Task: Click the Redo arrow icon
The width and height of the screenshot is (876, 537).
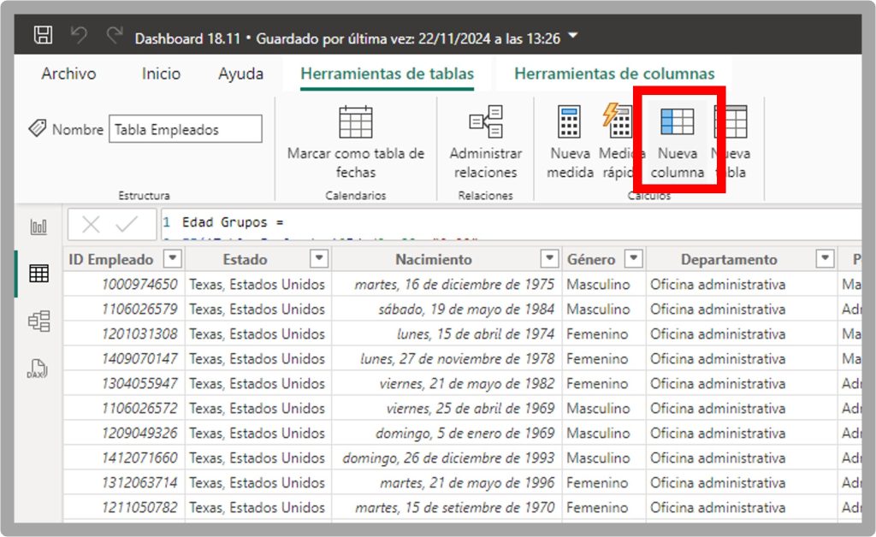Action: pos(114,36)
